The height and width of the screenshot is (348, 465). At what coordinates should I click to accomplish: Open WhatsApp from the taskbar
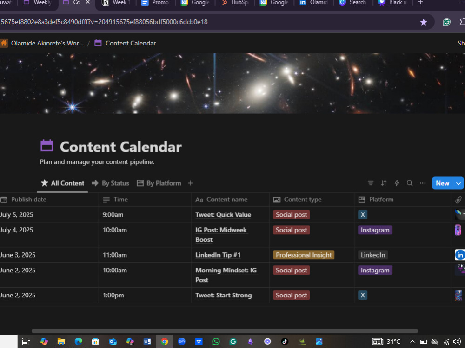216,342
